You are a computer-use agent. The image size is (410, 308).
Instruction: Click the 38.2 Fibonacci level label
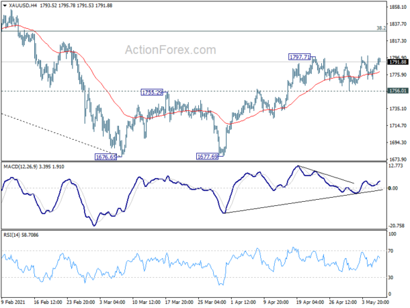(381, 28)
